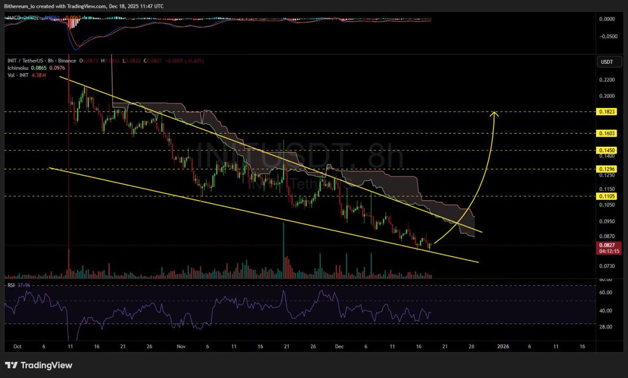This screenshot has height=378, width=628.
Task: Click the 0.1050 price axis value
Action: 607,205
